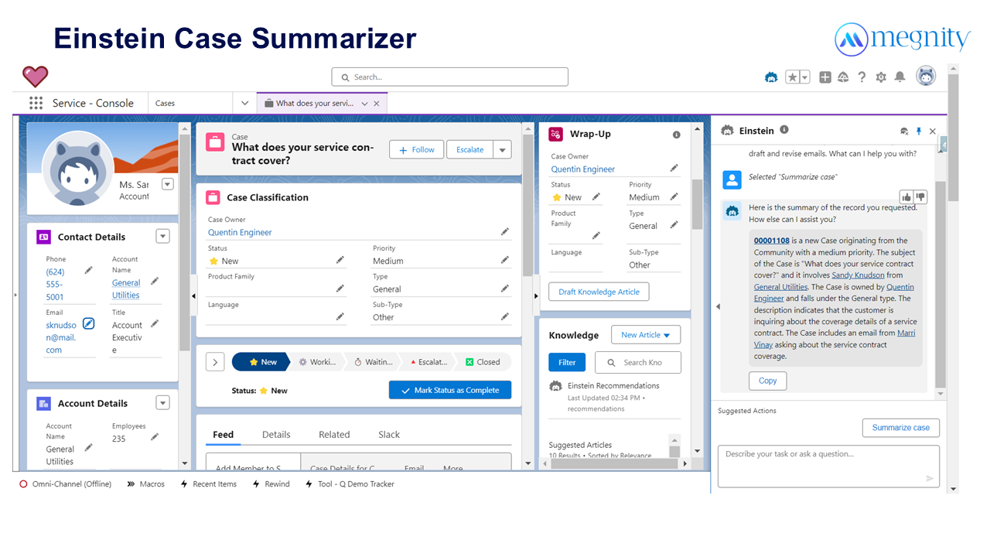
Task: Close the Einstein panel
Action: 933,132
